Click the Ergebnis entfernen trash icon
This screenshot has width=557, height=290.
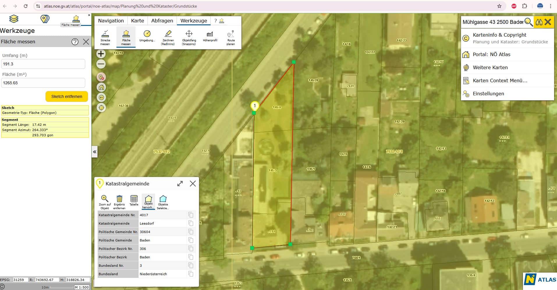point(119,202)
